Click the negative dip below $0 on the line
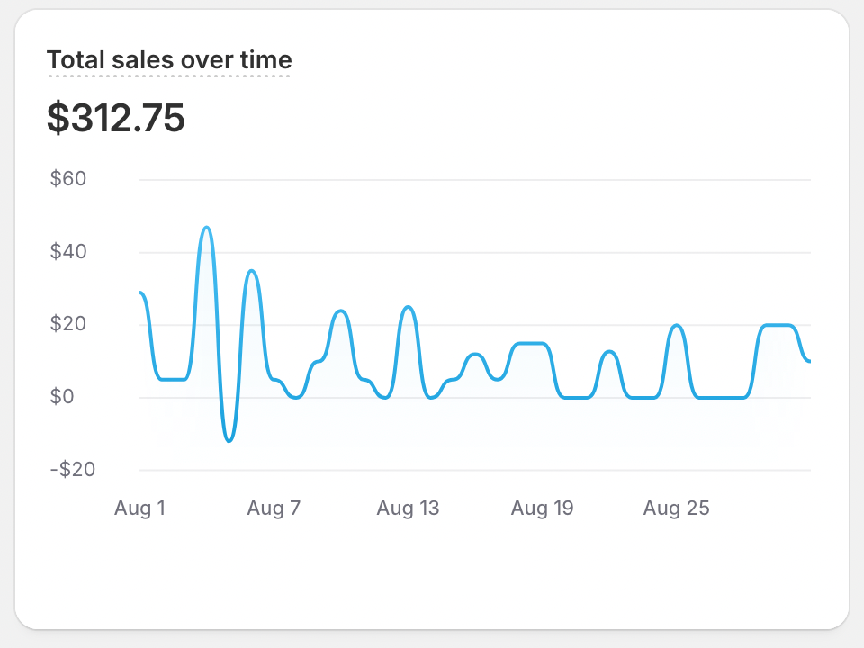The width and height of the screenshot is (864, 648). (229, 440)
